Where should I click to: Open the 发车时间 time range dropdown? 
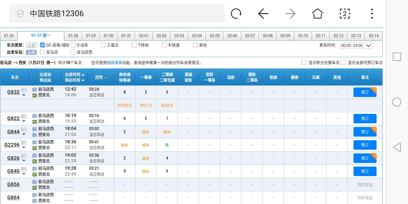point(356,45)
